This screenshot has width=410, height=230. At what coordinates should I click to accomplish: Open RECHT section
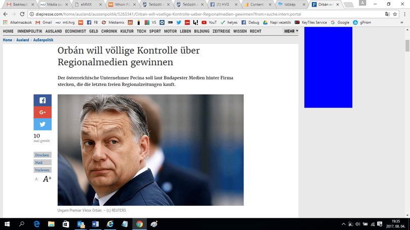coord(256,31)
